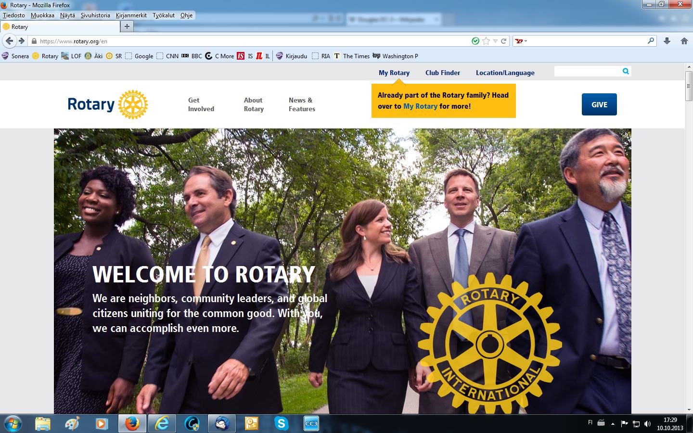Screen dimensions: 693x433
Task: Open Windows Explorer folder on taskbar
Action: (x=43, y=423)
